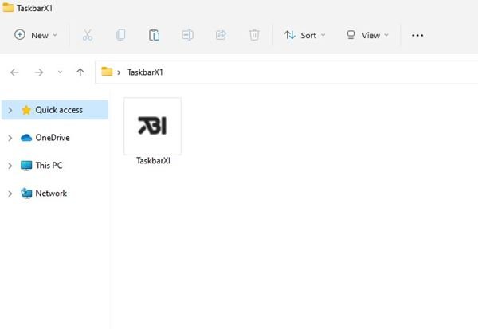The width and height of the screenshot is (478, 329).
Task: Click the Cut scissors icon
Action: pyautogui.click(x=88, y=35)
